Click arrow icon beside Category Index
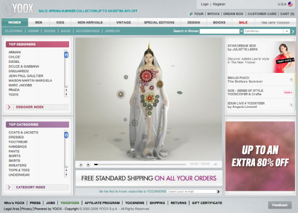Image resolution: width=298 pixels, height=213 pixels. [9, 187]
